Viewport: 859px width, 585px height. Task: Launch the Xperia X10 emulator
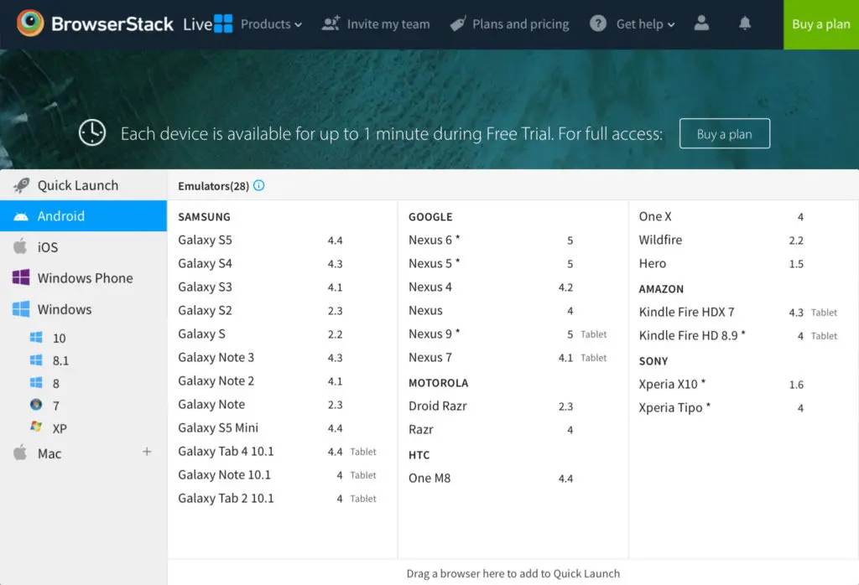click(x=721, y=385)
